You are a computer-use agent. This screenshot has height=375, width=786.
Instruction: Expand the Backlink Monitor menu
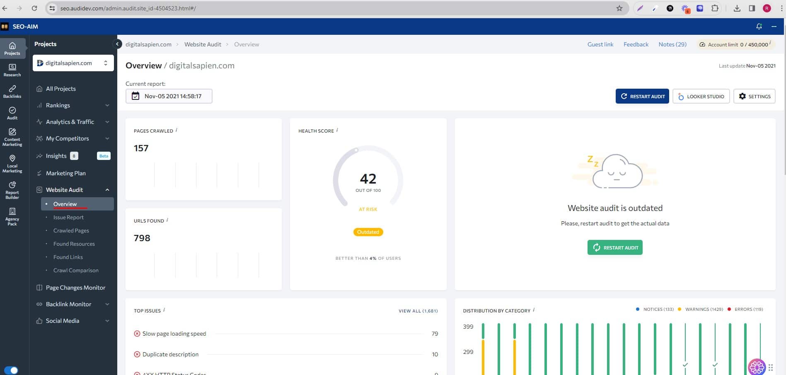(x=73, y=304)
